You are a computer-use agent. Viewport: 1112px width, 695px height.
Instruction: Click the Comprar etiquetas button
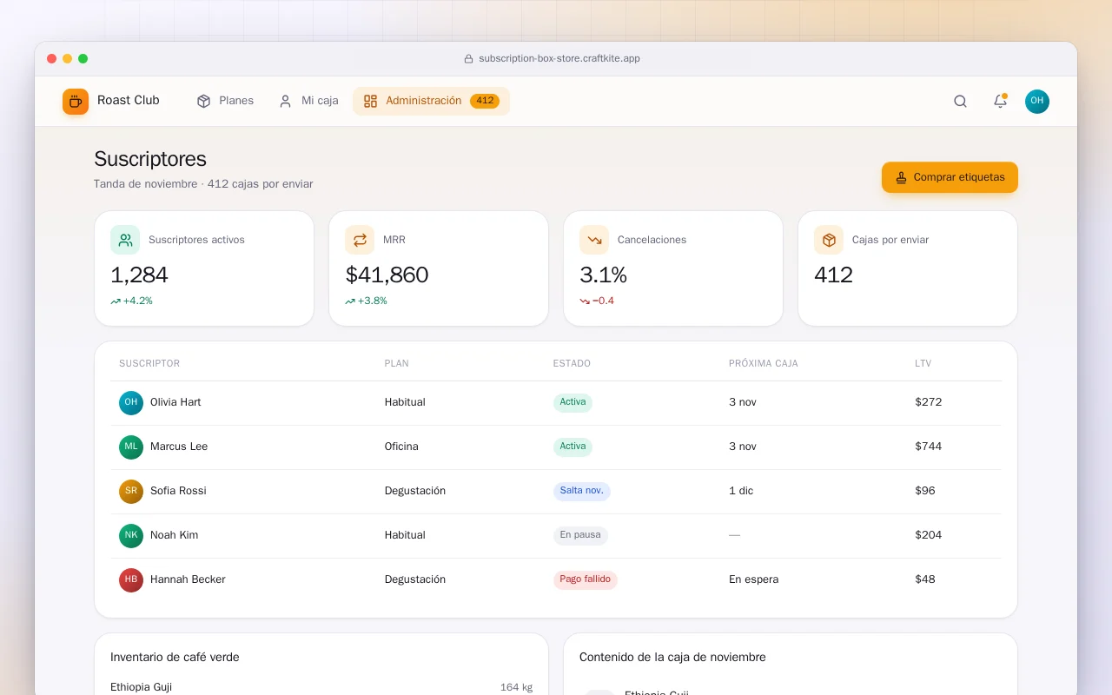pos(950,177)
